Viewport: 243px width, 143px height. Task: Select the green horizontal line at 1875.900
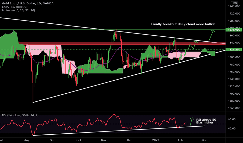tap(113, 30)
